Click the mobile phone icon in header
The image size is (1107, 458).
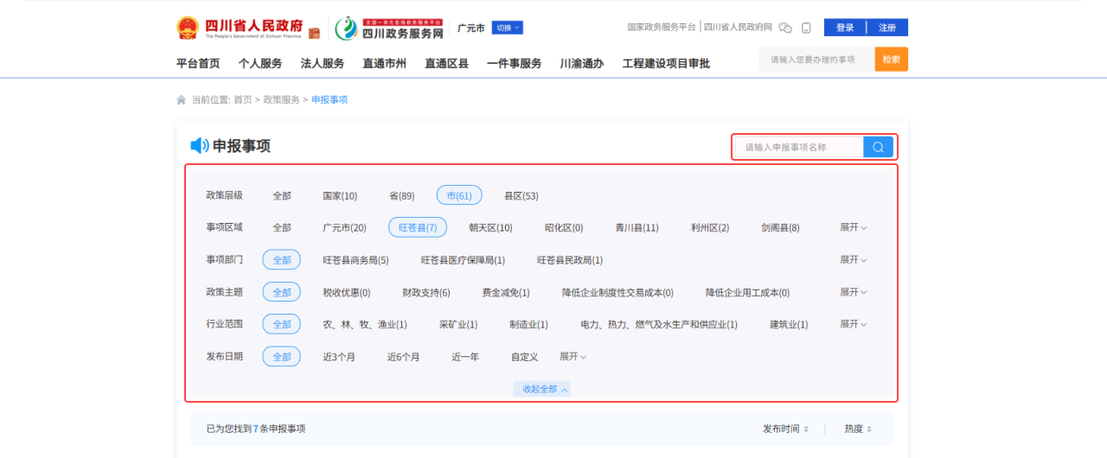click(x=806, y=28)
